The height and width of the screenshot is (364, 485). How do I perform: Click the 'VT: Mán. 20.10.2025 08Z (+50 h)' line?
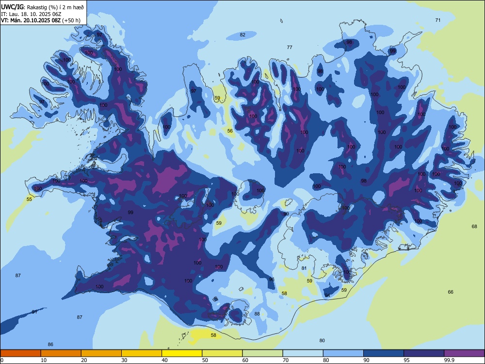click(41, 20)
